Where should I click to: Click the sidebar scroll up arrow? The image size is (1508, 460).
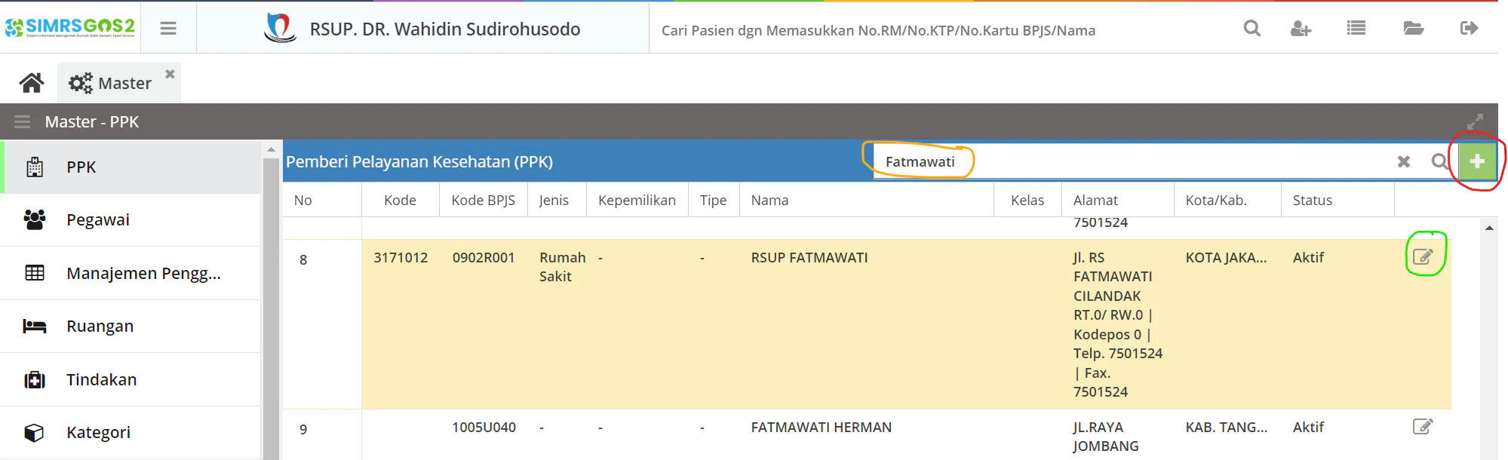point(271,149)
